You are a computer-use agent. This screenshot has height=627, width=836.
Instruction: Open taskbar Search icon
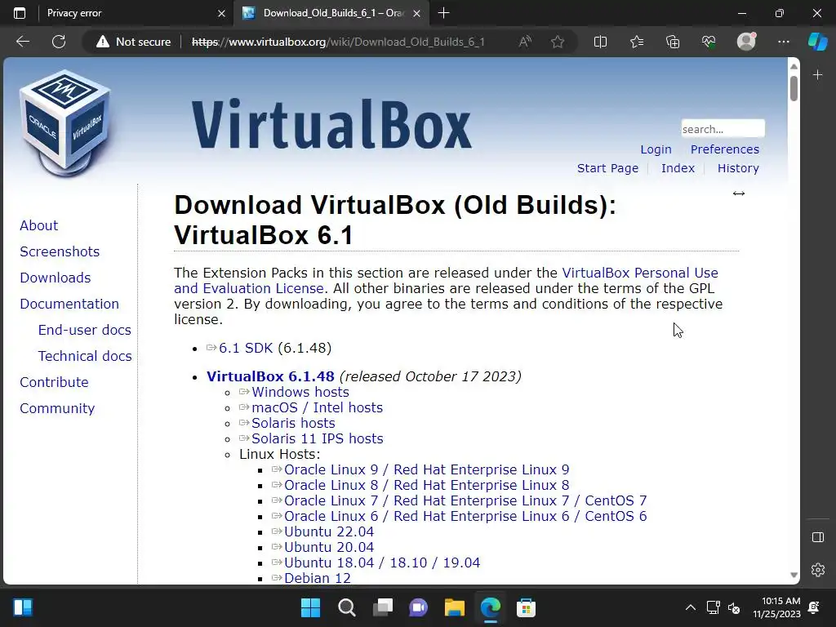coord(346,607)
